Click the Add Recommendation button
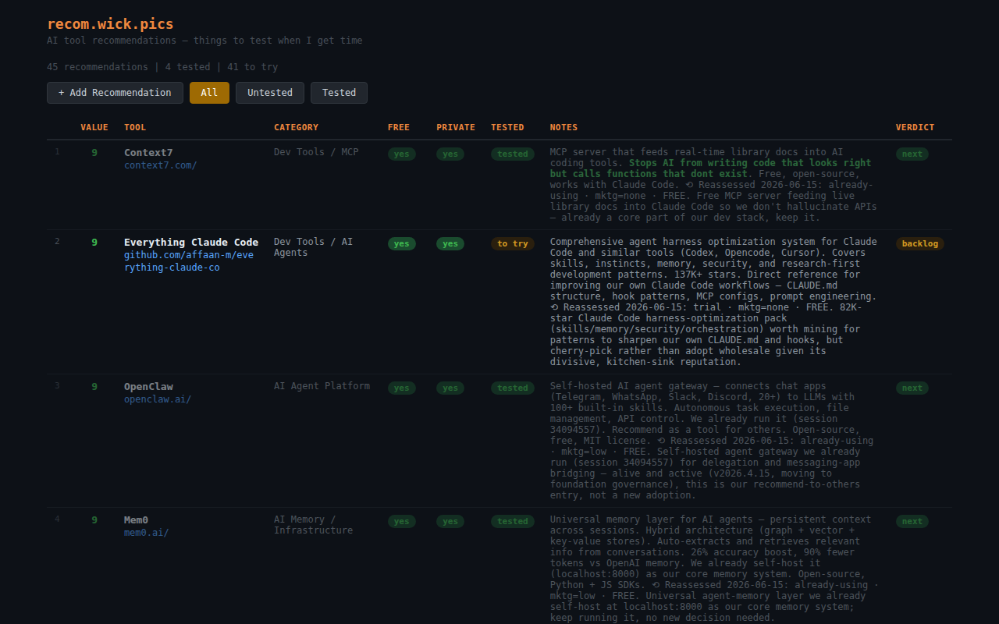 pos(115,93)
